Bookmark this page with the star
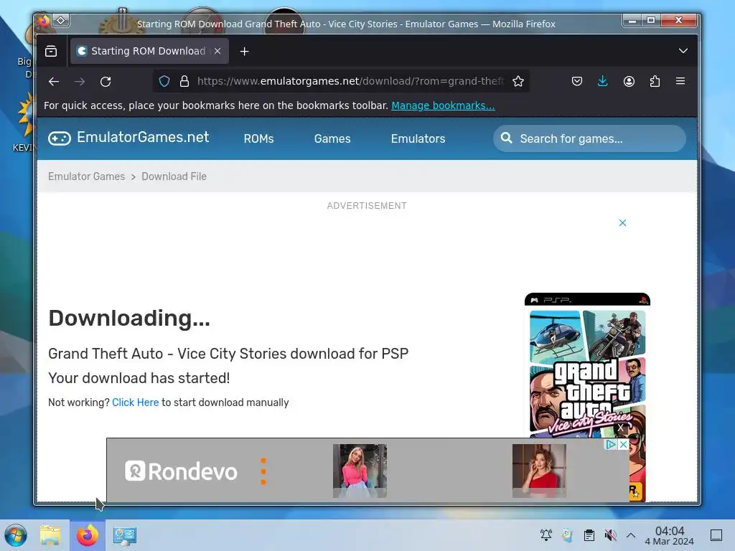Screen dimensions: 735x551 click(x=518, y=81)
